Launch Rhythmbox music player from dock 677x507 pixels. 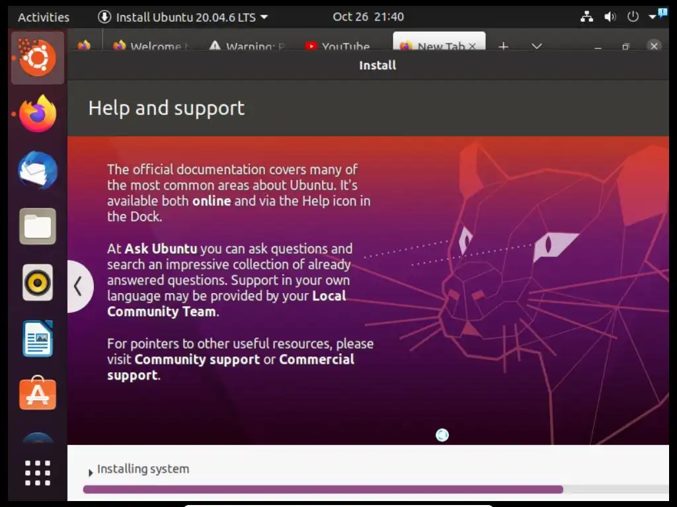38,283
